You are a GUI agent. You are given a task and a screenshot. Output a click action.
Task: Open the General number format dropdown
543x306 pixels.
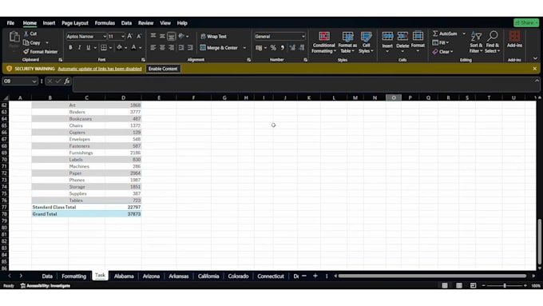[303, 37]
